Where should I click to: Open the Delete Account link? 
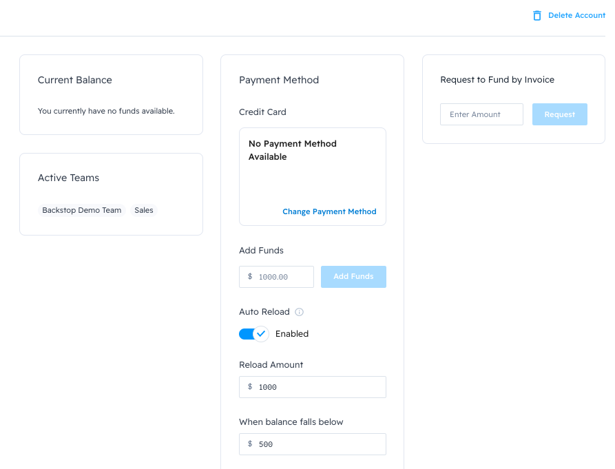point(576,15)
